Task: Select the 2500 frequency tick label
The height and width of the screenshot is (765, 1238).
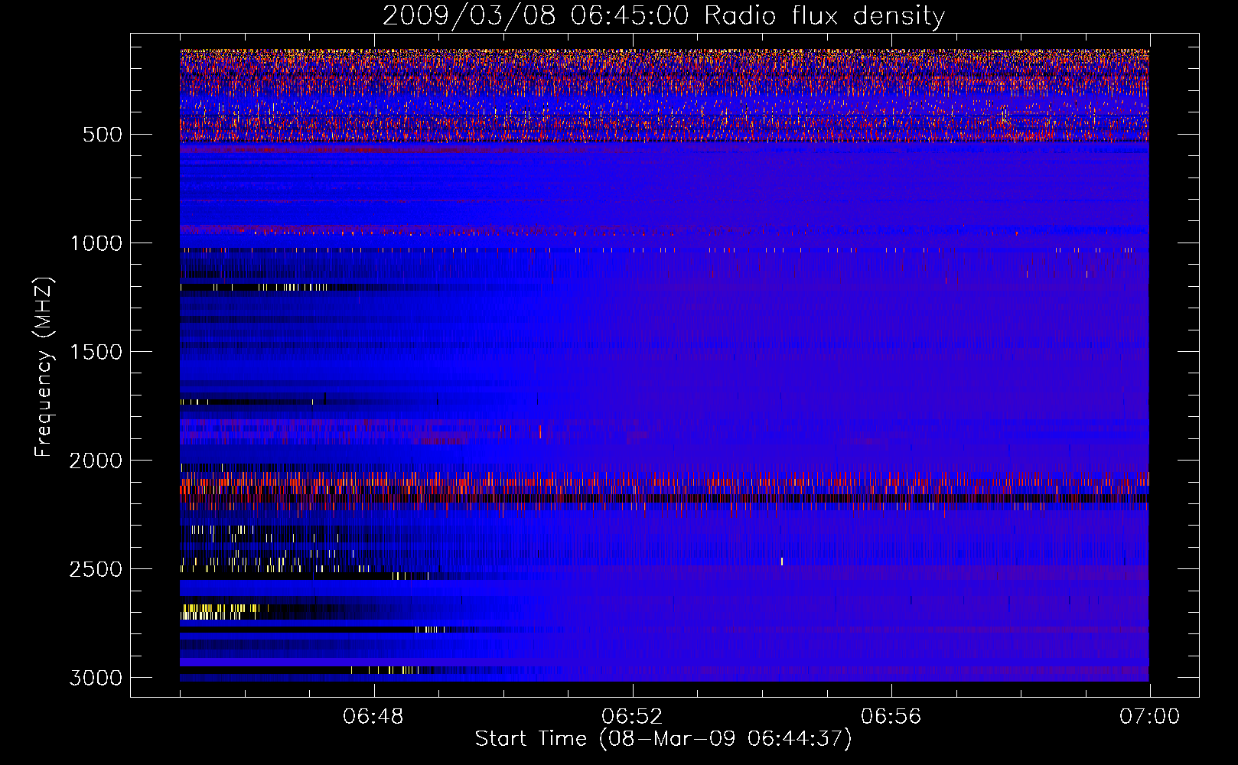Action: tap(96, 569)
